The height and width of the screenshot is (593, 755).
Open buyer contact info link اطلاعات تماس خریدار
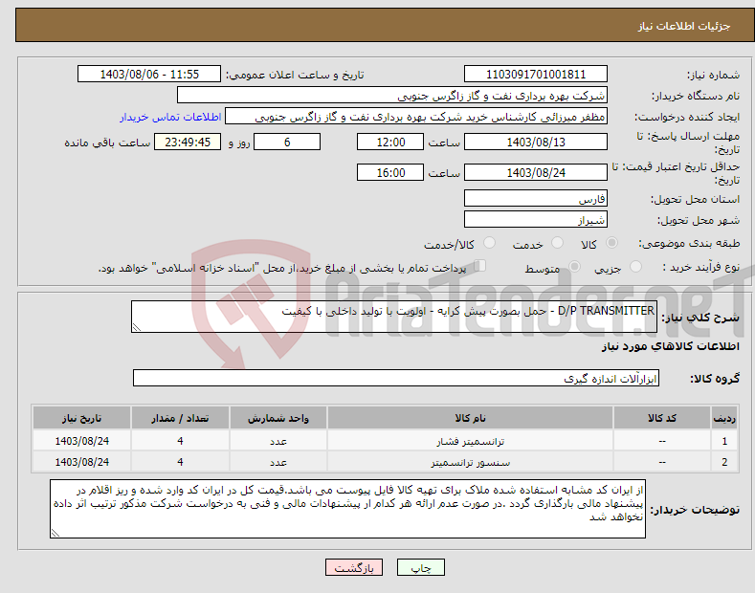[170, 117]
